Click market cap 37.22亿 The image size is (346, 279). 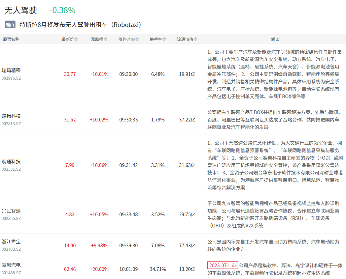click(x=187, y=120)
